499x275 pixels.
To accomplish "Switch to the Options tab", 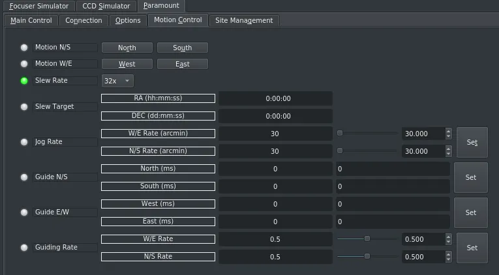I will click(128, 20).
